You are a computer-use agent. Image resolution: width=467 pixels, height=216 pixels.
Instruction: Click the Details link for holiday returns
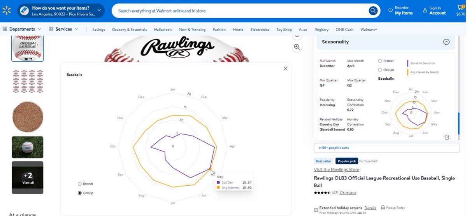coord(370,208)
